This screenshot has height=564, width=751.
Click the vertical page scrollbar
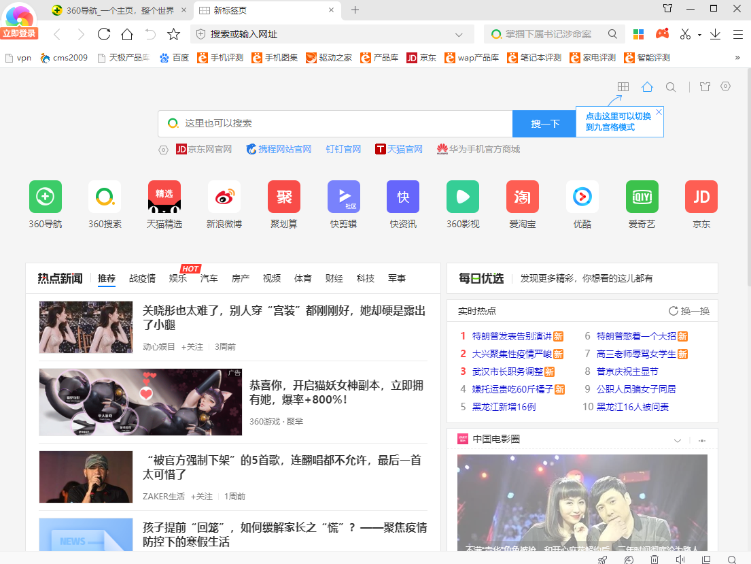pyautogui.click(x=748, y=178)
